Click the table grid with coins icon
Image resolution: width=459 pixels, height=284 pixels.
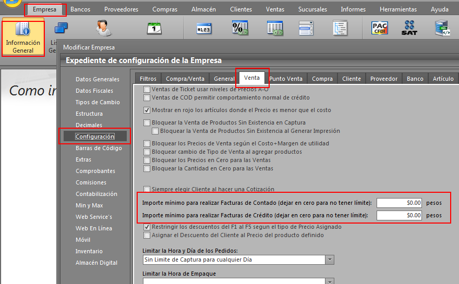click(275, 28)
